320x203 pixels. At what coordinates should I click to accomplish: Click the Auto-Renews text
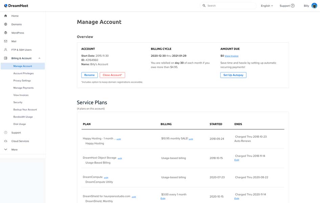243,141
